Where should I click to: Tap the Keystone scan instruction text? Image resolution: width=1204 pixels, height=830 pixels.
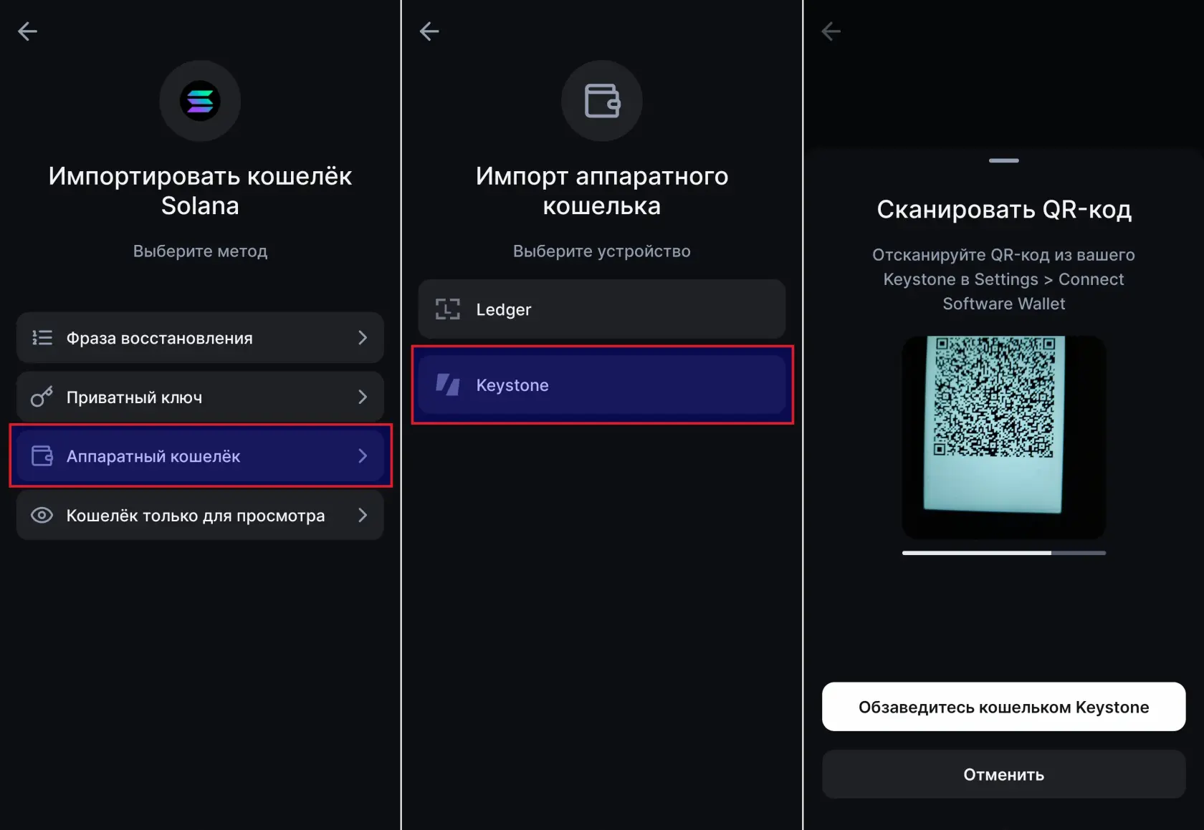(x=1003, y=279)
